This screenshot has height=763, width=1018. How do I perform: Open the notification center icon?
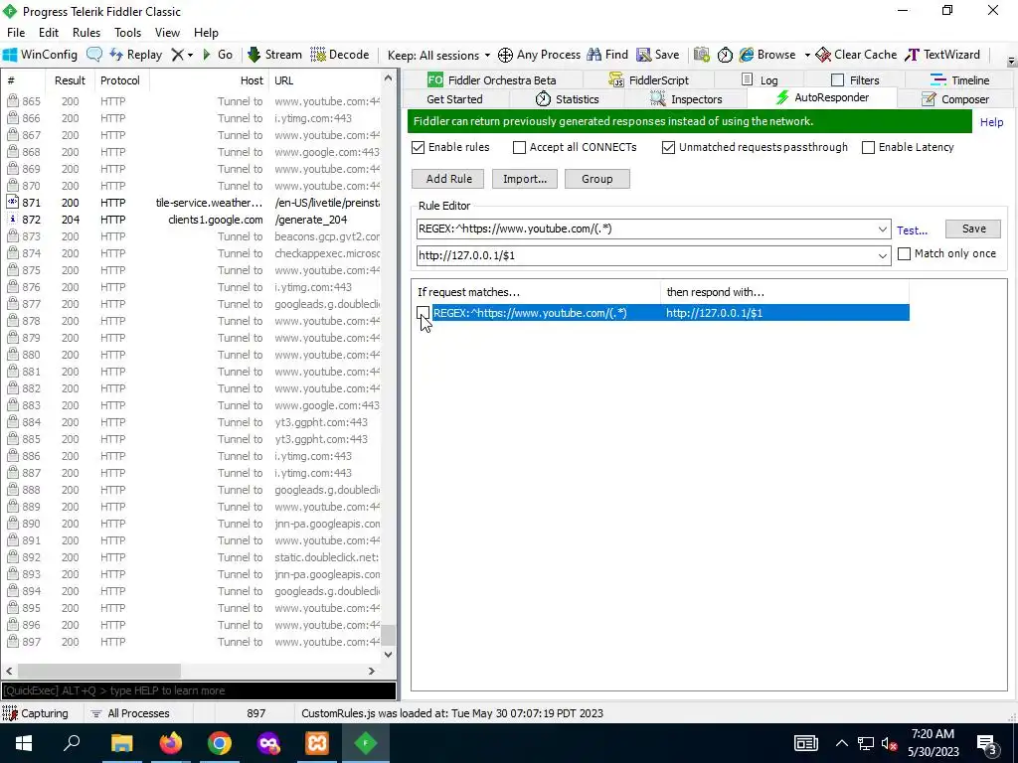tap(987, 743)
